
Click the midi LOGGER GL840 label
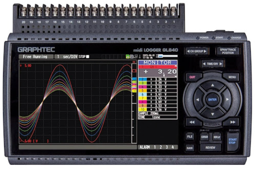[x=155, y=50]
